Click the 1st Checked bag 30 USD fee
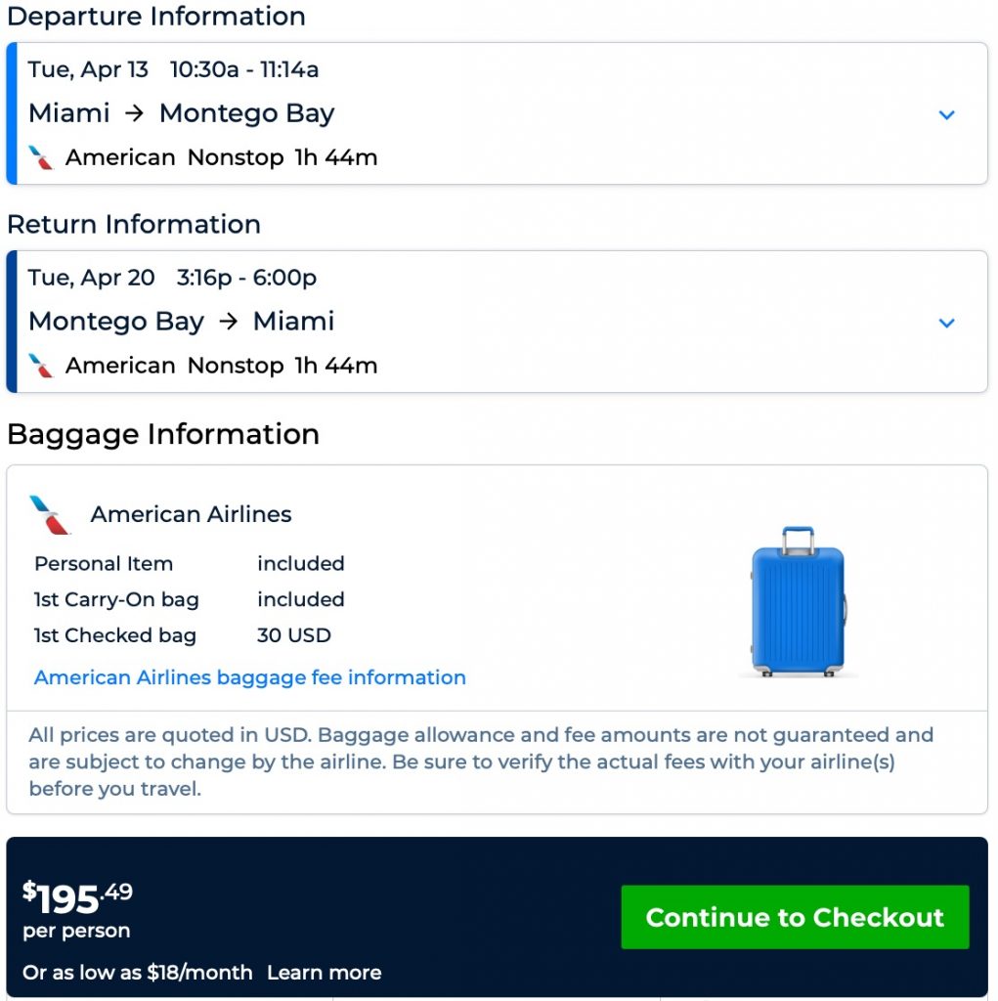 tap(293, 635)
